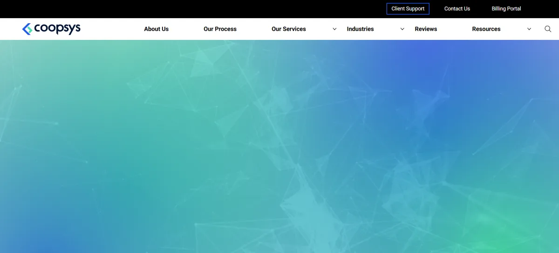Go to the Reviews page
Viewport: 559px width, 253px height.
[426, 29]
